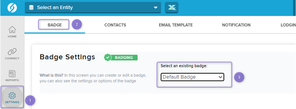Switch to the Contacts tab
This screenshot has height=109, width=296.
tap(115, 25)
